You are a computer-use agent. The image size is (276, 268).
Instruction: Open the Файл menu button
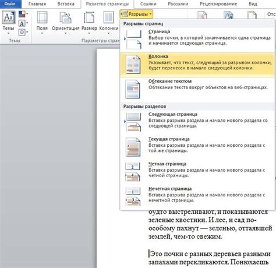(10, 3)
